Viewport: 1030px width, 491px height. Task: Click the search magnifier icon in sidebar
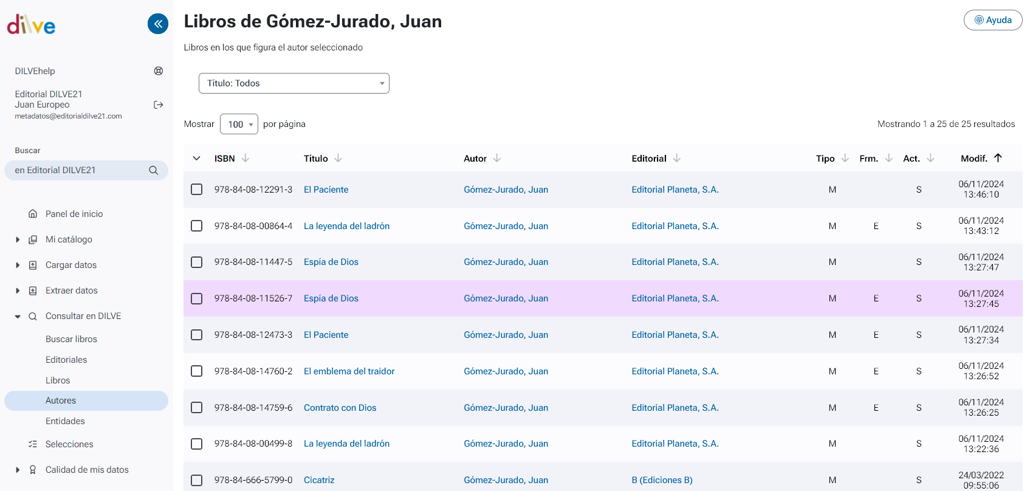click(x=154, y=170)
